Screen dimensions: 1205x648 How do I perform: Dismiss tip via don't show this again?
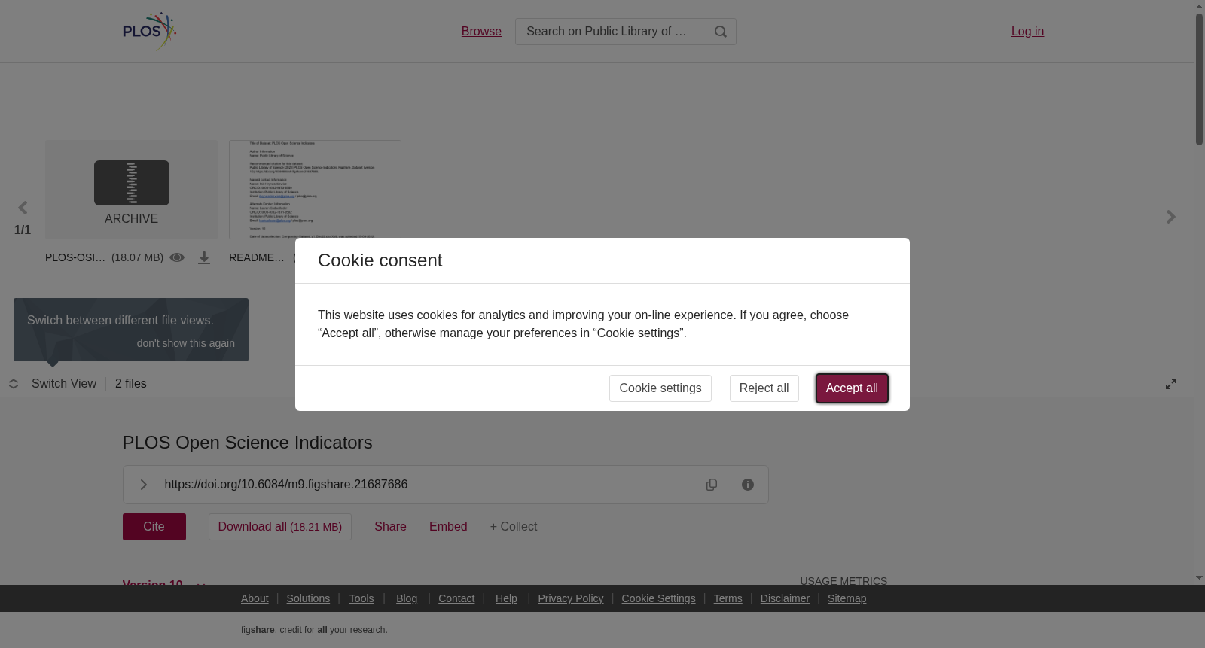[x=186, y=343]
